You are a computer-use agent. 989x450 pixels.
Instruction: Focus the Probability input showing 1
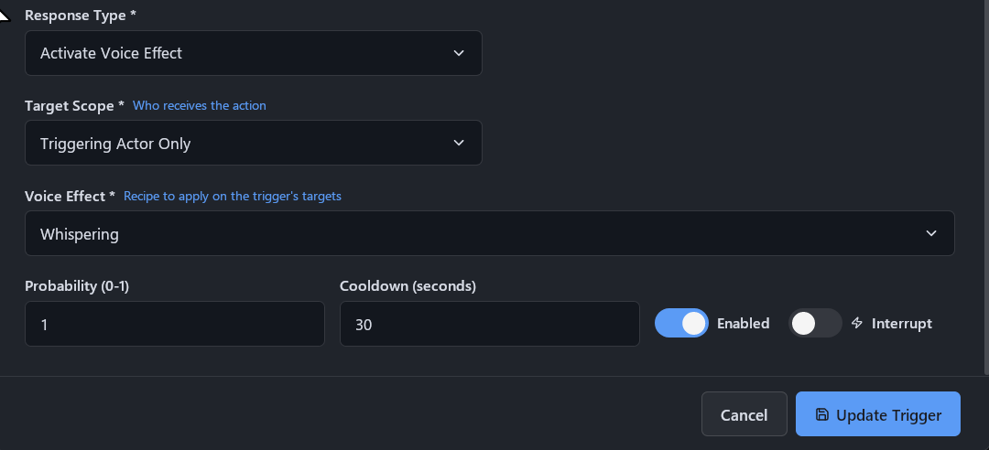175,323
